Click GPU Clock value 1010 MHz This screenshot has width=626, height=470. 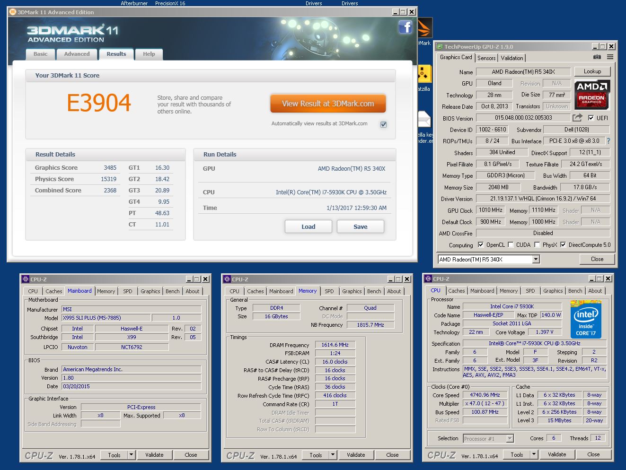click(490, 210)
